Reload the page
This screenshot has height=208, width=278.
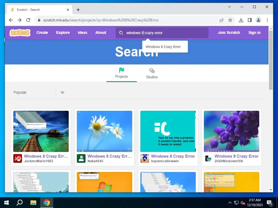[28, 20]
